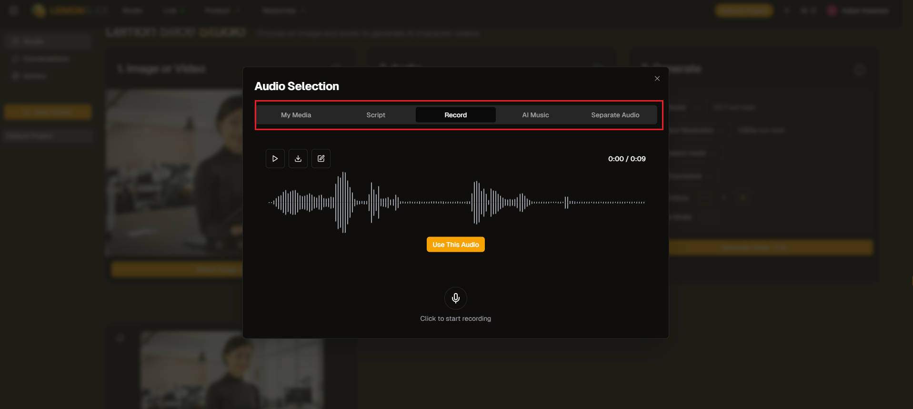Open the Script tab
This screenshot has height=409, width=913.
click(376, 115)
